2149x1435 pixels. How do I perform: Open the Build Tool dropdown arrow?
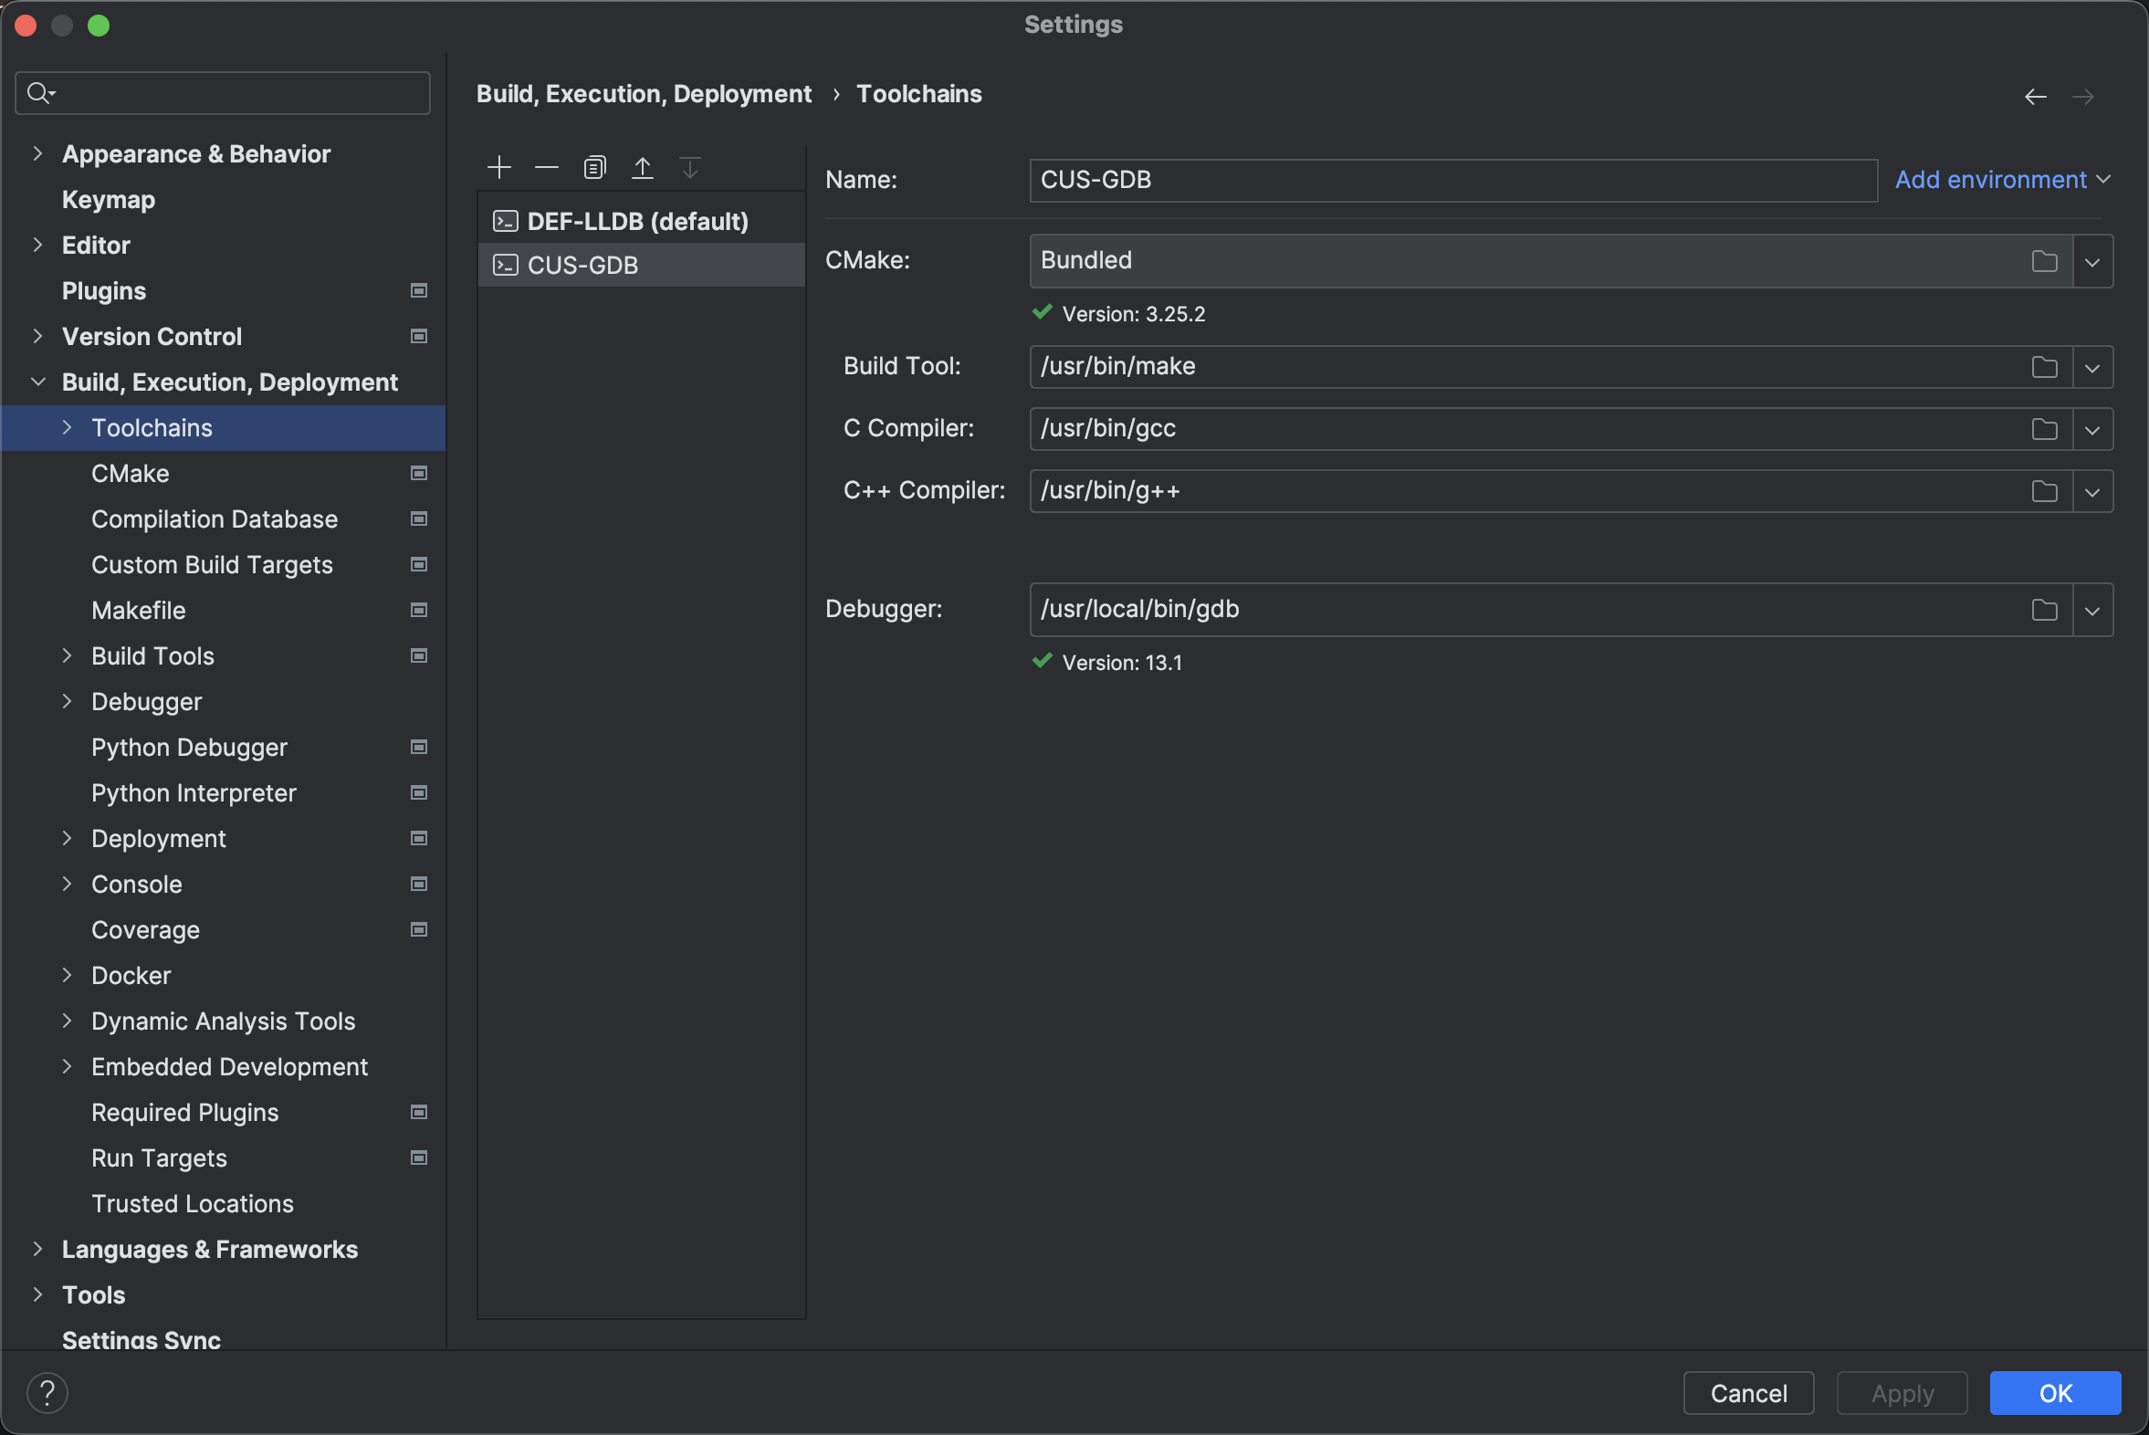pyautogui.click(x=2092, y=368)
